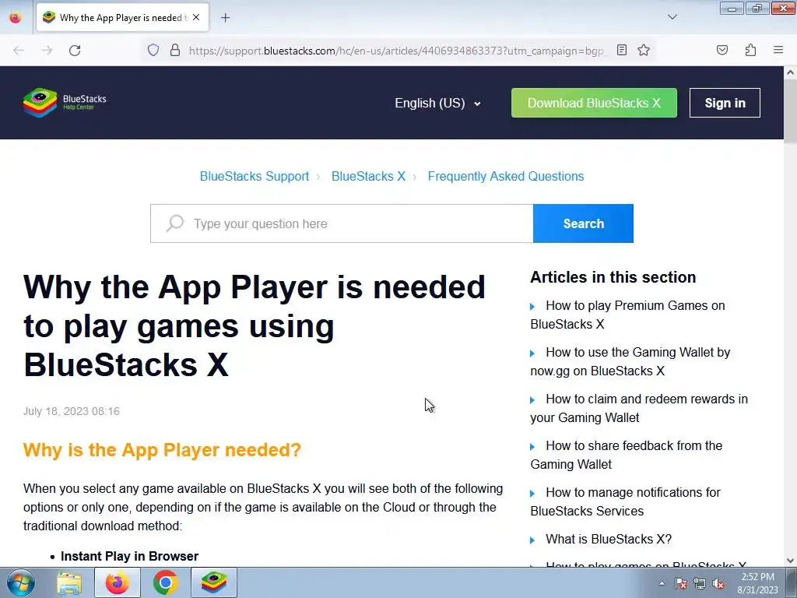Open 'How to manage notifications' article link
Viewport: 797px width, 598px height.
(625, 502)
